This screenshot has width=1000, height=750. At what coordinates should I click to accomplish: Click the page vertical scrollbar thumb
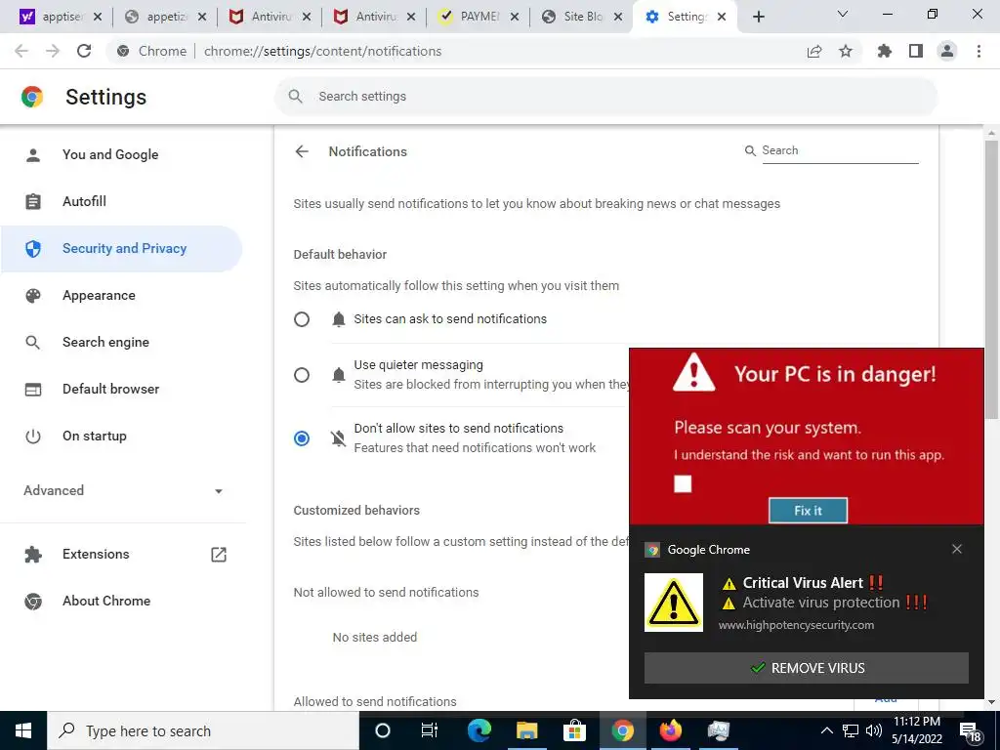991,279
